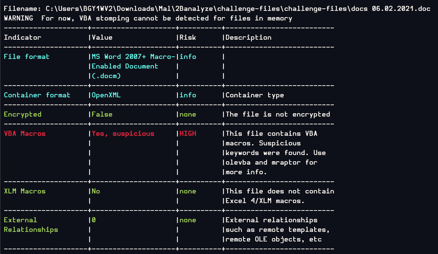Click the Risk column header
The width and height of the screenshot is (438, 254).
click(x=188, y=38)
